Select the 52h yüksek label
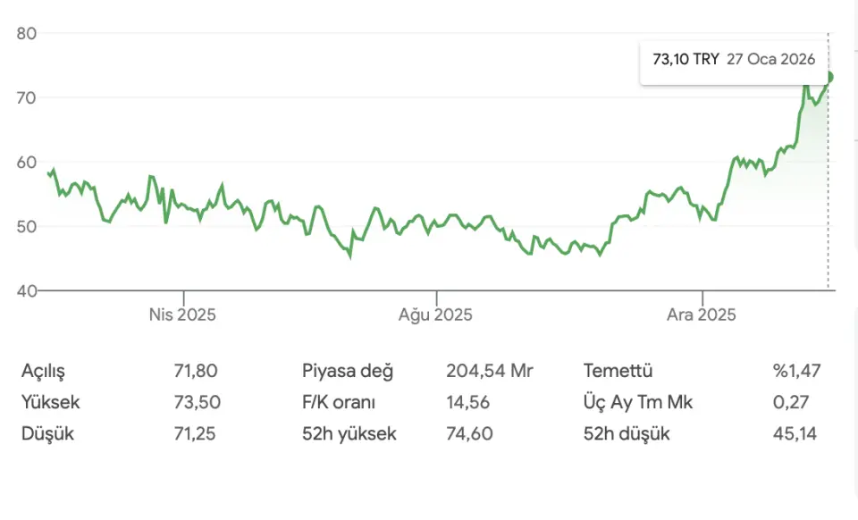This screenshot has height=520, width=858. coord(349,434)
